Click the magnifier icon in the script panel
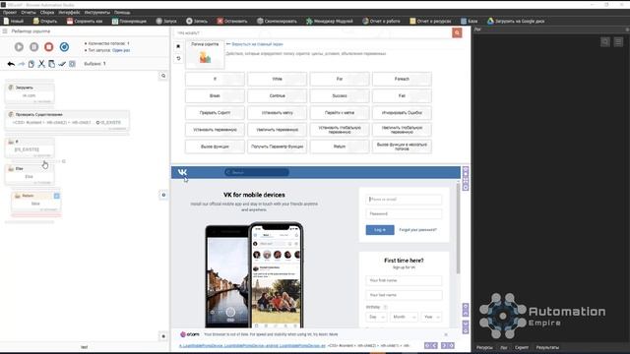 163,76
